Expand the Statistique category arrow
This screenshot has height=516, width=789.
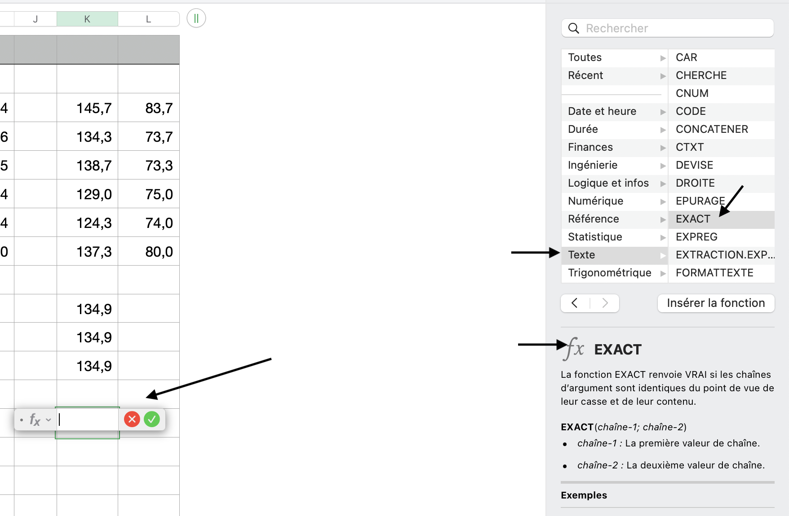click(663, 237)
